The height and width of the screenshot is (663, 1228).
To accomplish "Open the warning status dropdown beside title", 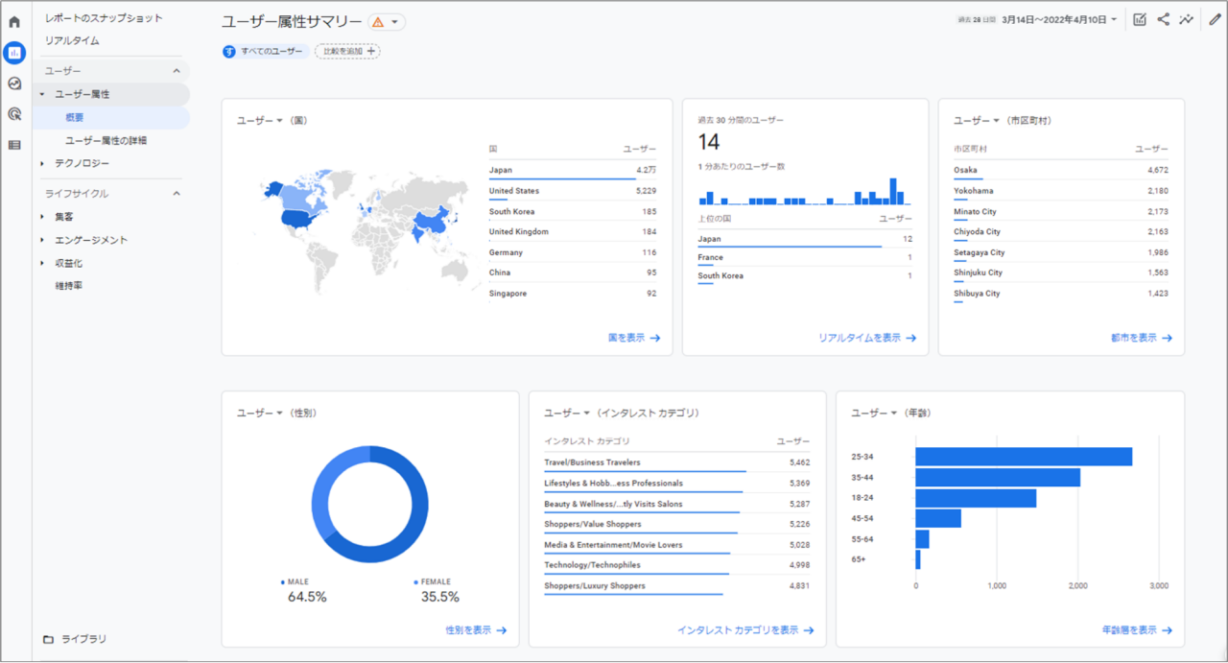I will pyautogui.click(x=387, y=22).
